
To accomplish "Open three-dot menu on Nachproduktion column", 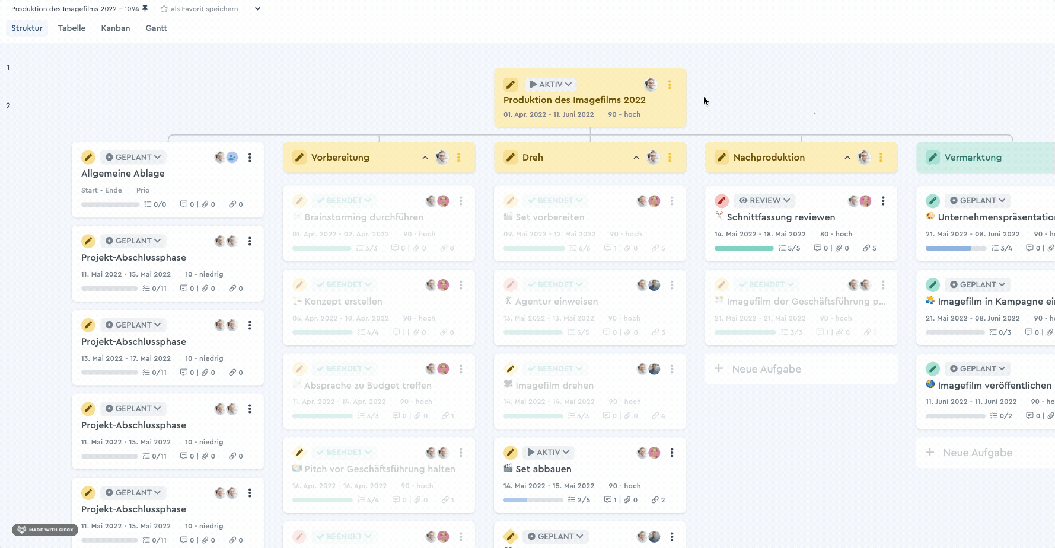I will coord(881,158).
